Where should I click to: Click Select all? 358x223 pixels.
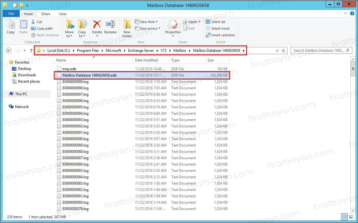tap(215, 22)
